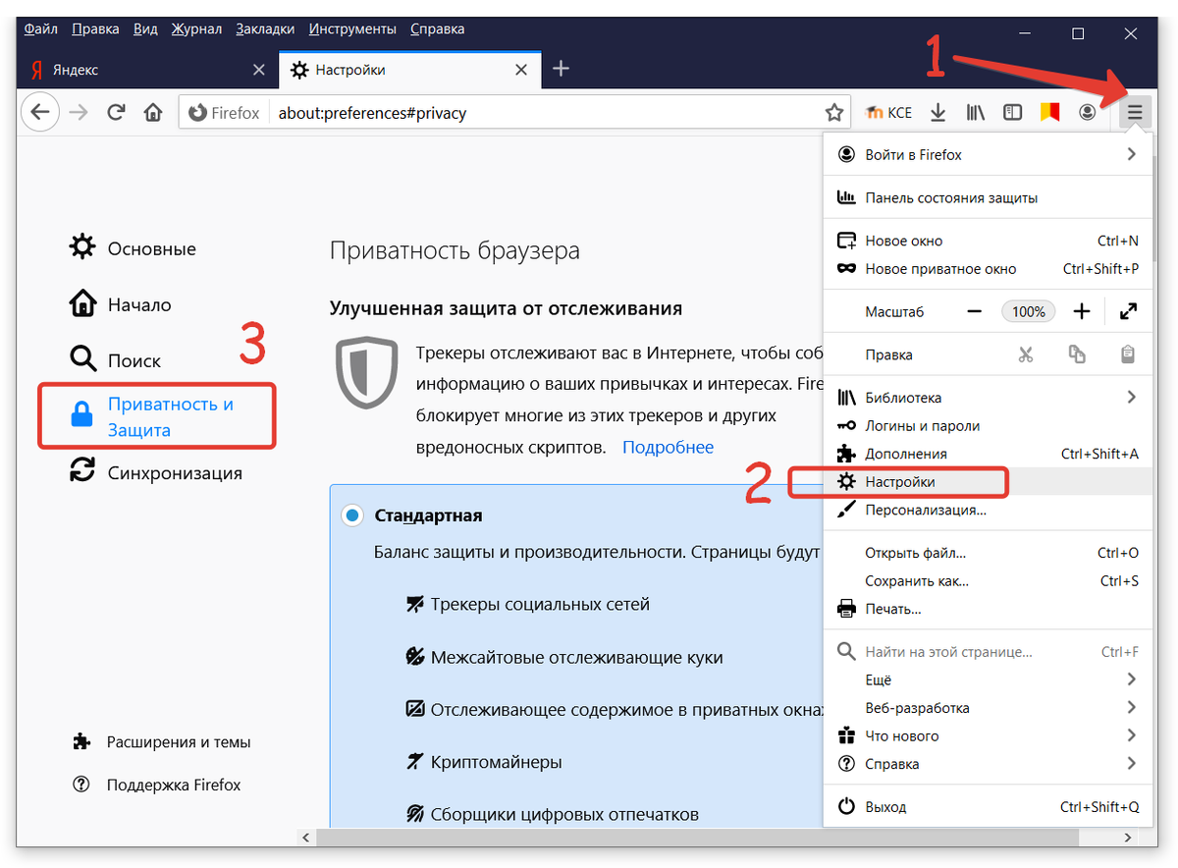Go to the home page icon
Screen dimensions: 1178x868
coord(152,113)
